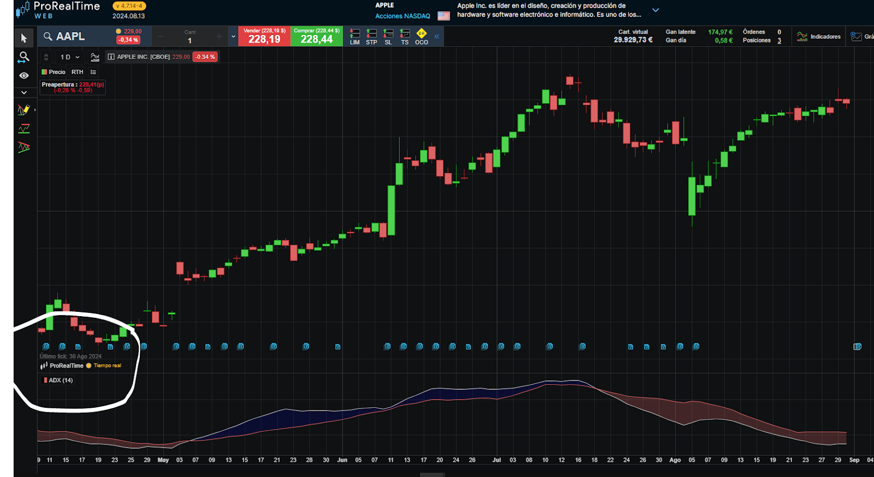Image resolution: width=874 pixels, height=477 pixels.
Task: Select the STP stop order icon
Action: tap(371, 37)
